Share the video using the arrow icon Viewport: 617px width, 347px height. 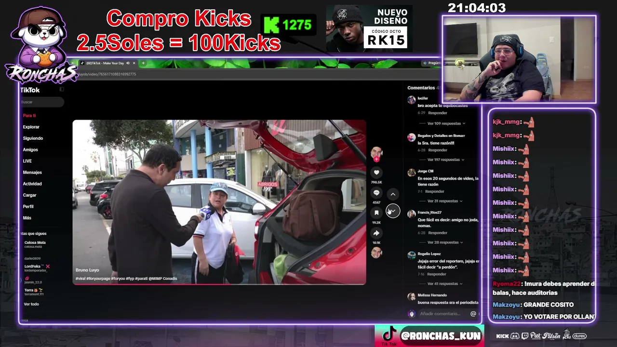(376, 233)
